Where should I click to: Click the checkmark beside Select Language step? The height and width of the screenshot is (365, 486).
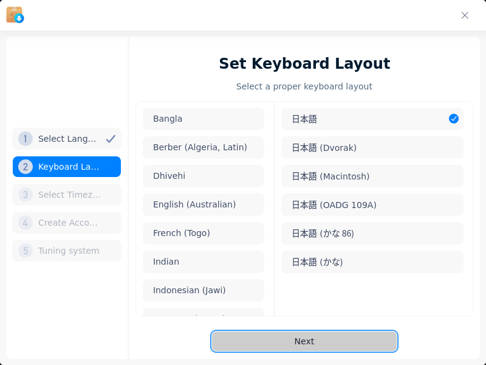[x=111, y=139]
